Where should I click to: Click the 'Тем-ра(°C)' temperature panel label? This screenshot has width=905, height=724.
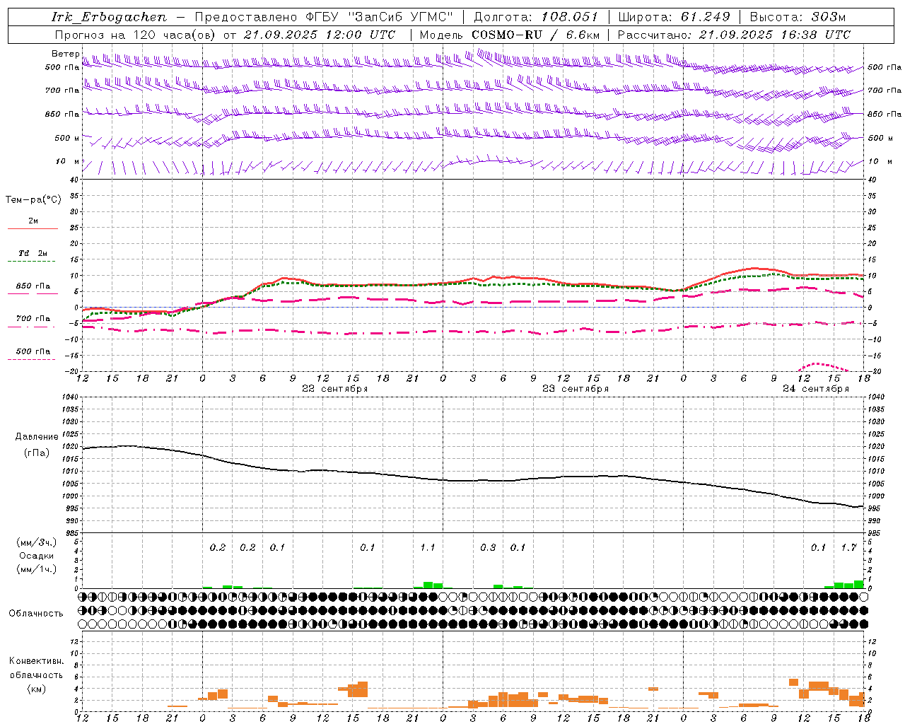33,200
